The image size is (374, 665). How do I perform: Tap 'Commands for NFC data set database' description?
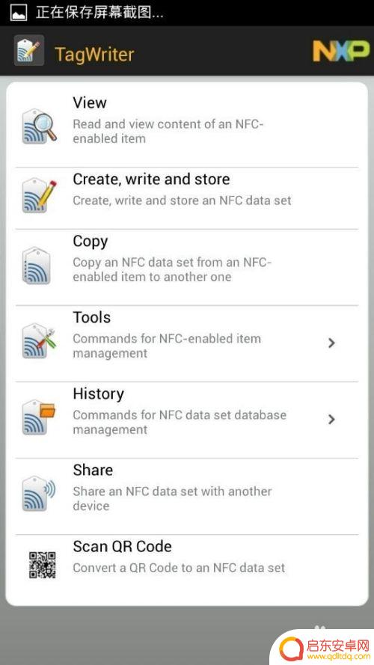(x=180, y=414)
